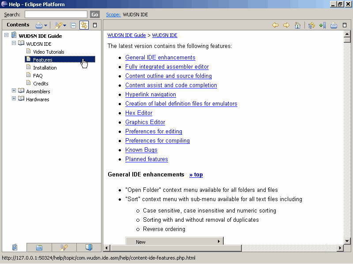Image resolution: width=353 pixels, height=264 pixels.
Task: Click the » top link
Action: (x=196, y=174)
